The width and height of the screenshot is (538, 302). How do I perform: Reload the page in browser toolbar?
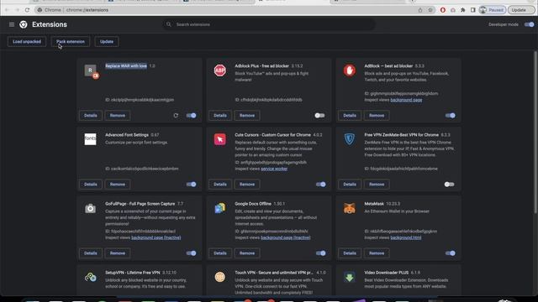27,10
